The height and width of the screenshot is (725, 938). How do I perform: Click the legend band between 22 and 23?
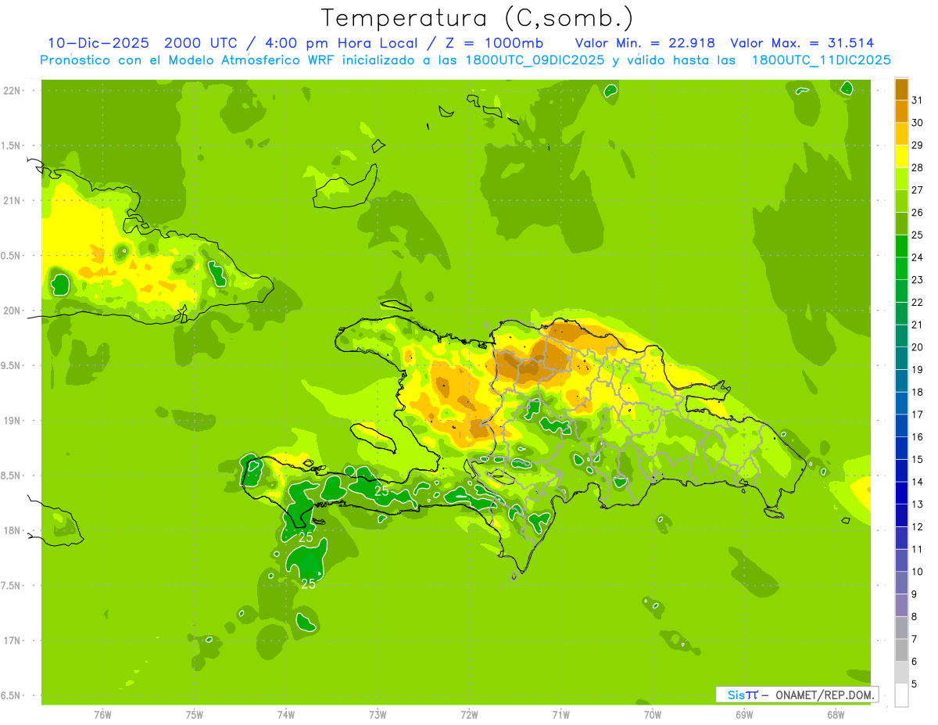(x=901, y=292)
